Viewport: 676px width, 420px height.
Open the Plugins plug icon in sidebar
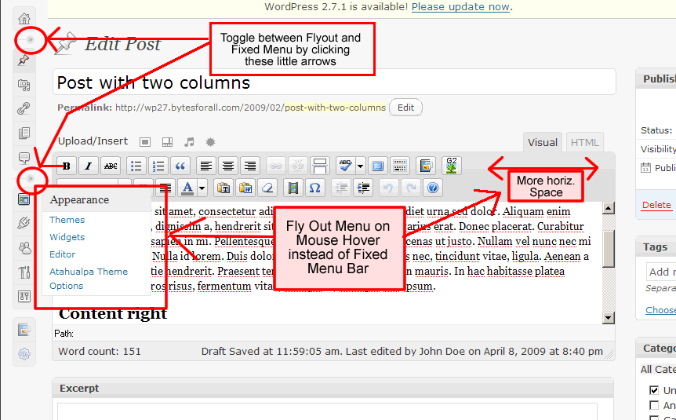pyautogui.click(x=24, y=223)
